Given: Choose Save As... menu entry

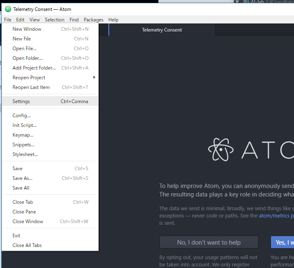Looking at the screenshot, I should point(50,178).
